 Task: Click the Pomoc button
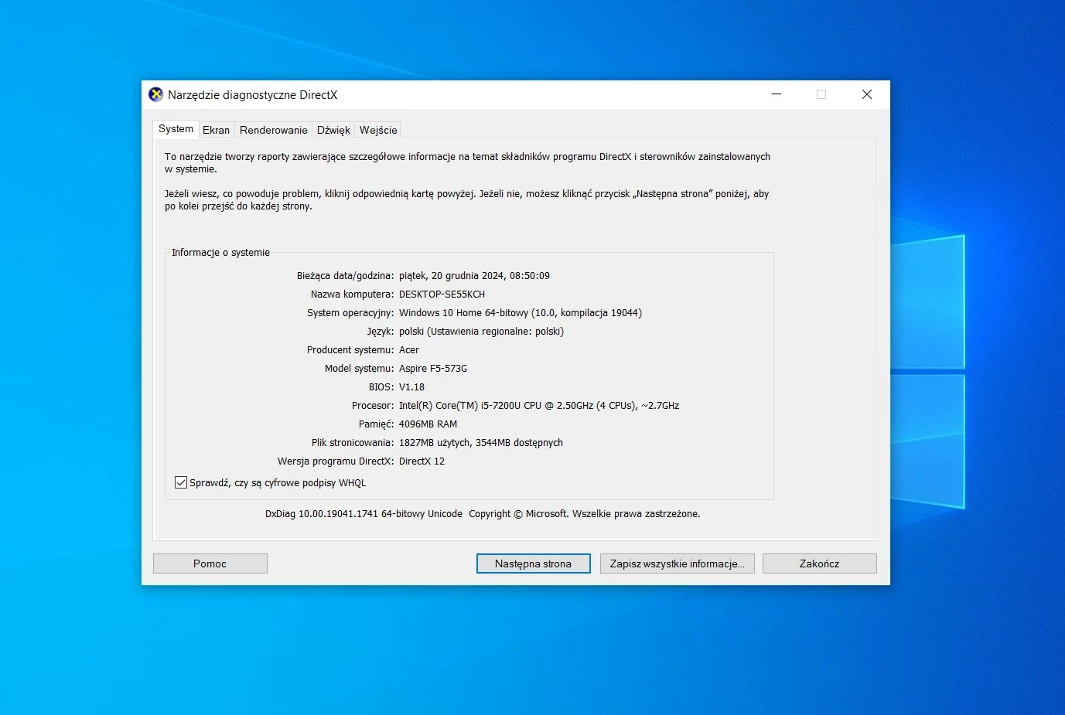(210, 563)
